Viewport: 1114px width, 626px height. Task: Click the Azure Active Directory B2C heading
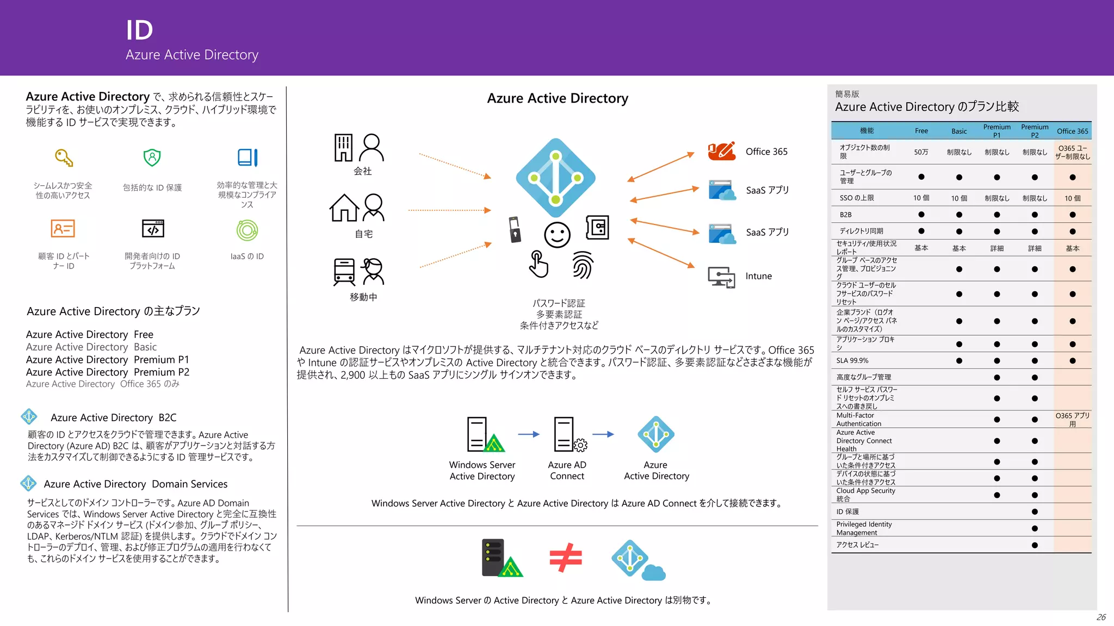pos(114,417)
